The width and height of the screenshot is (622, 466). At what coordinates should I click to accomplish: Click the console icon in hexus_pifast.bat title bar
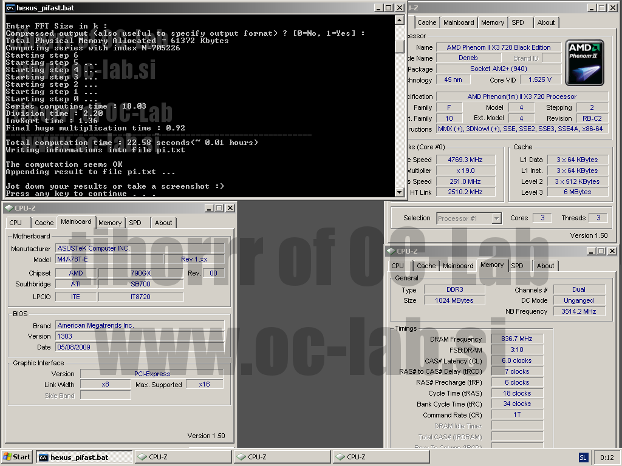coord(11,8)
